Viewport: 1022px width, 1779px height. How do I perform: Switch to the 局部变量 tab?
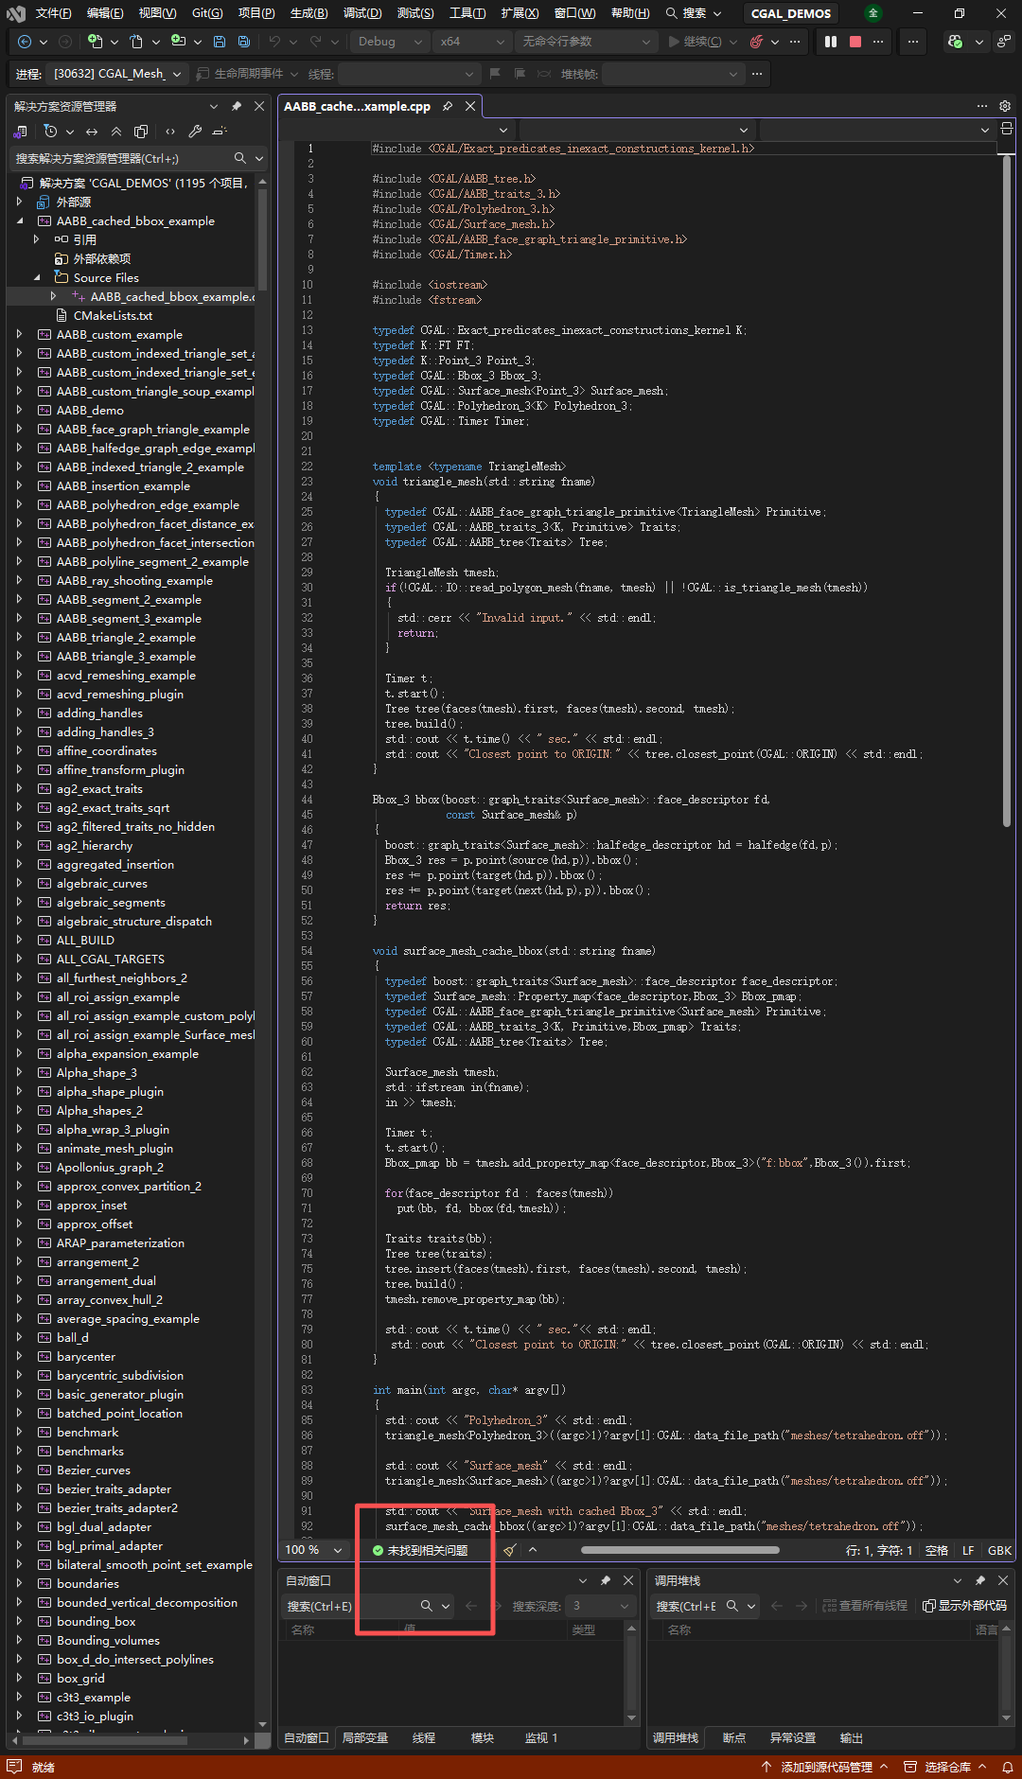pos(365,1738)
